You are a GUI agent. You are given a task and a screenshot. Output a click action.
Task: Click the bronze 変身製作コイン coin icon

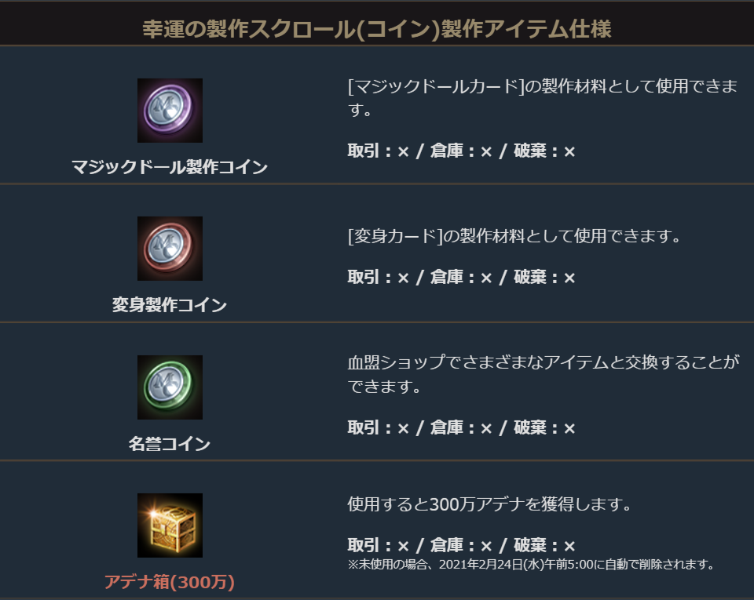(170, 249)
